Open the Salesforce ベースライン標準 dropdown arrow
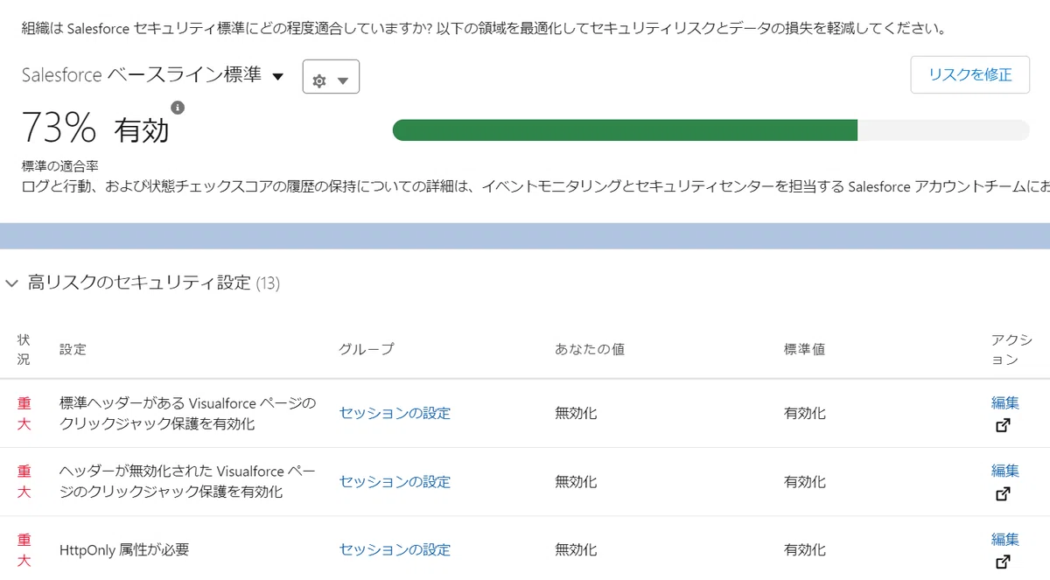 pyautogui.click(x=277, y=77)
